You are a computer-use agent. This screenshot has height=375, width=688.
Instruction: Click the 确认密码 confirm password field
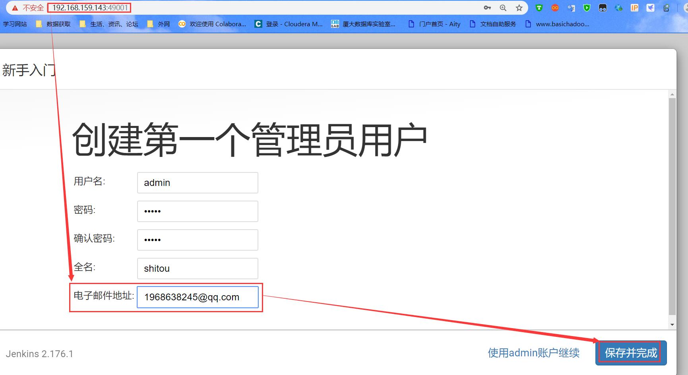coord(198,240)
